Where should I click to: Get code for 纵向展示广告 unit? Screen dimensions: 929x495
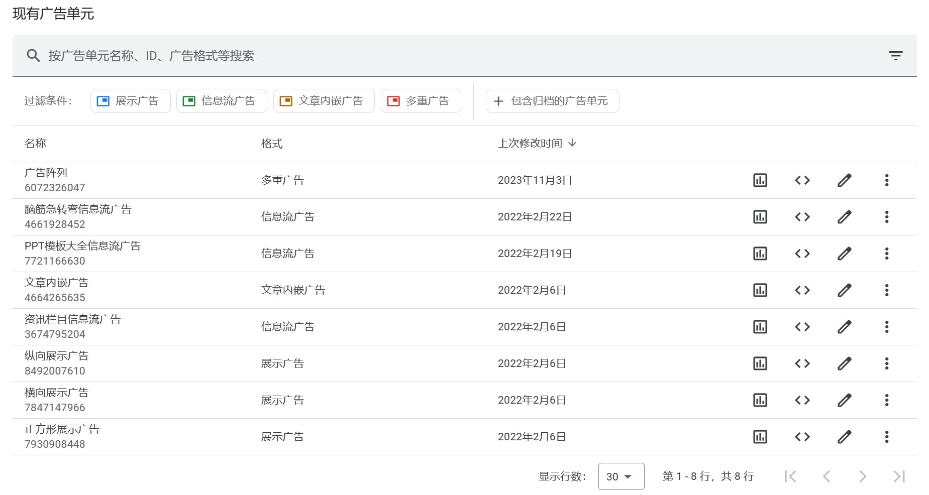point(802,363)
